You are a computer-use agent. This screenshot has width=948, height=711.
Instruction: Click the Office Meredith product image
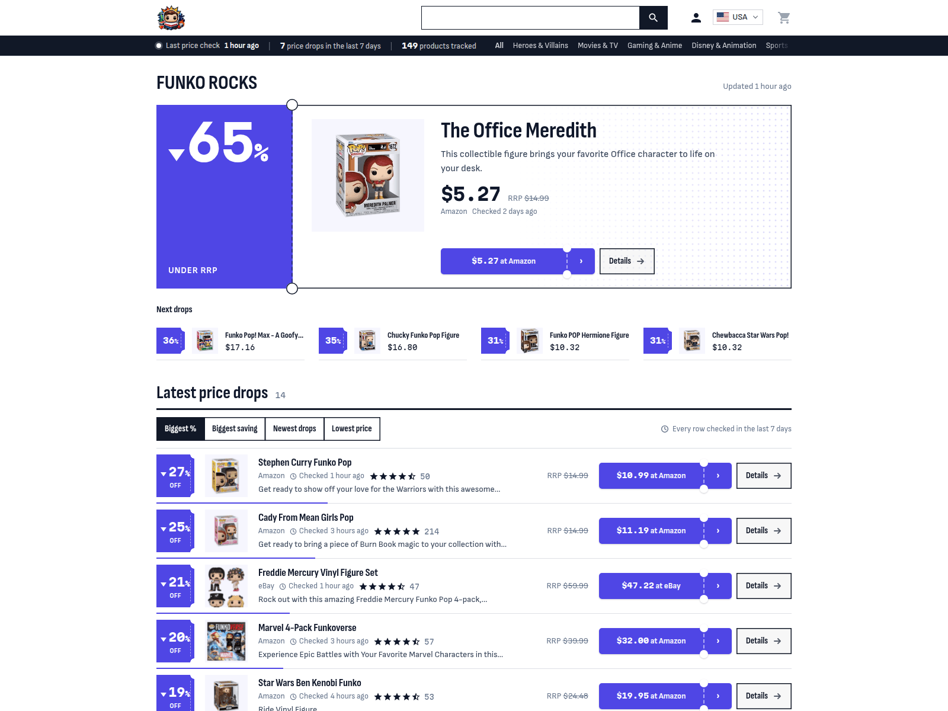tap(368, 175)
